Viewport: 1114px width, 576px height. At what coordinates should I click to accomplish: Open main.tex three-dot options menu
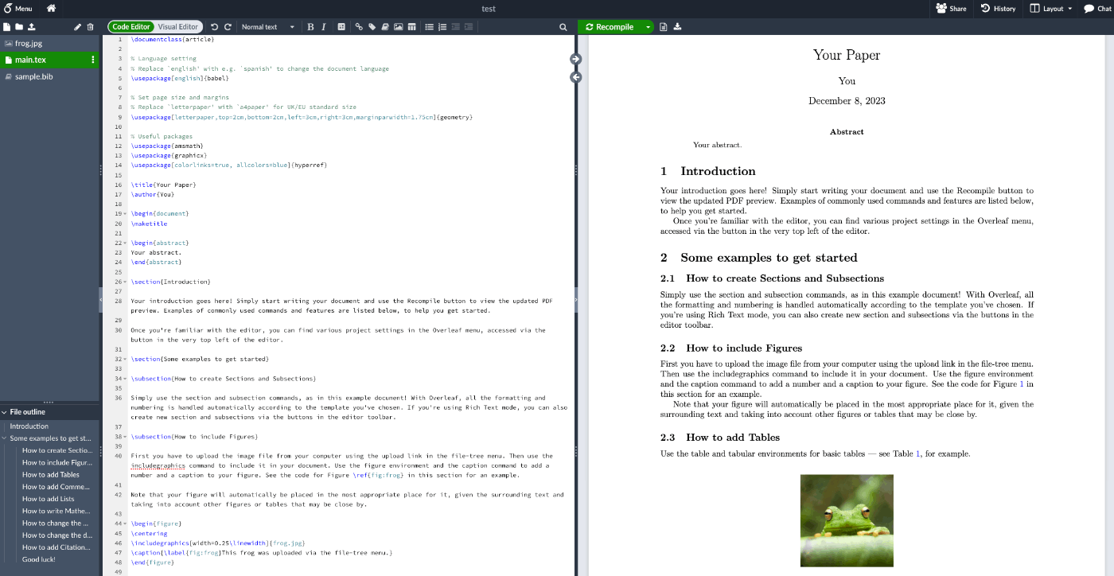[93, 60]
